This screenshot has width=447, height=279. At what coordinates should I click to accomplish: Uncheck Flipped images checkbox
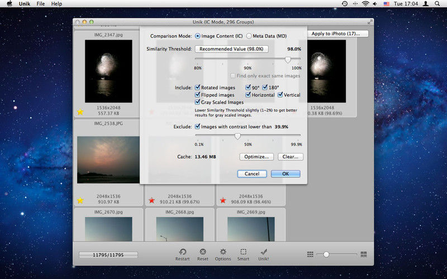click(197, 94)
